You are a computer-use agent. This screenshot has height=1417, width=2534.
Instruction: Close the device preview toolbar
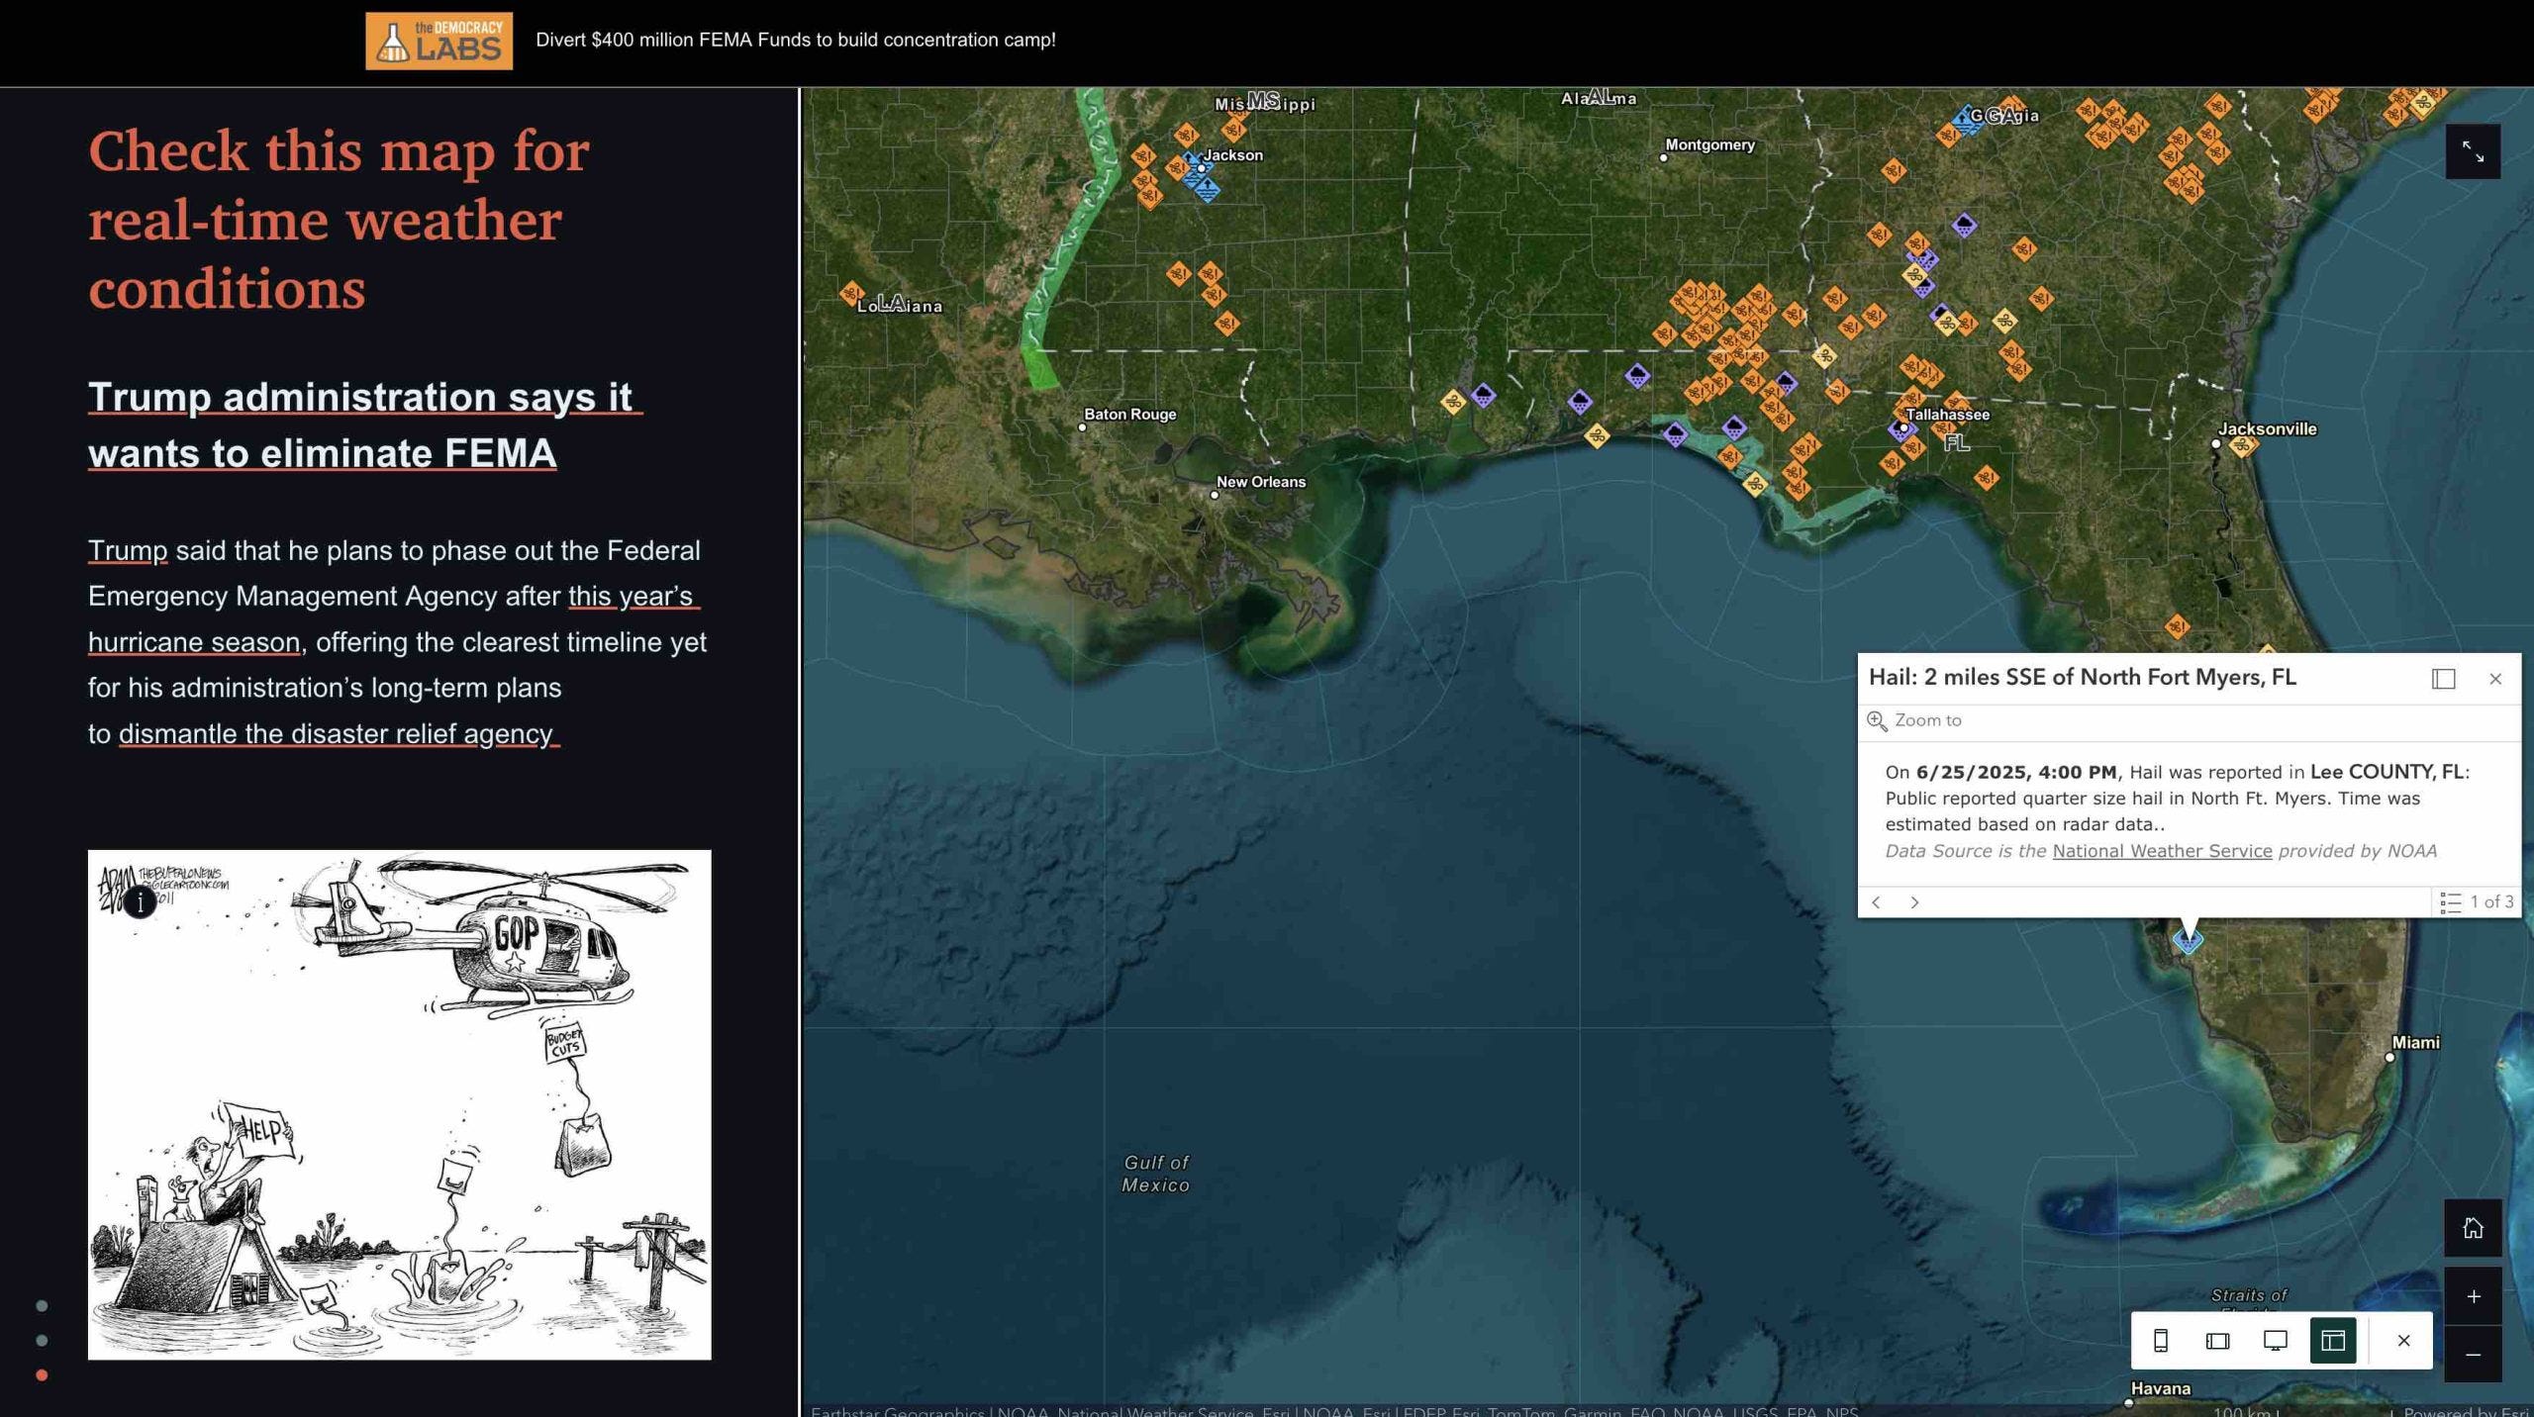click(x=2403, y=1341)
